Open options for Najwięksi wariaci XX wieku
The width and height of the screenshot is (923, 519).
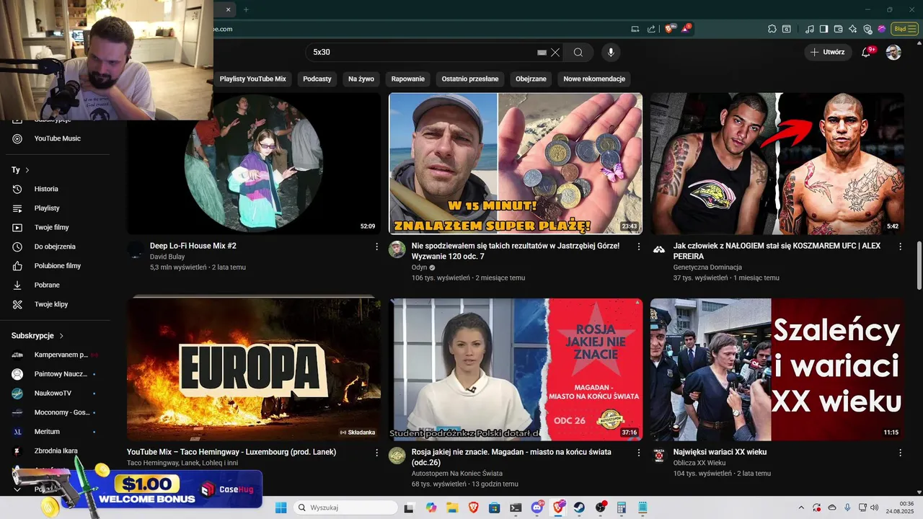[x=900, y=453]
